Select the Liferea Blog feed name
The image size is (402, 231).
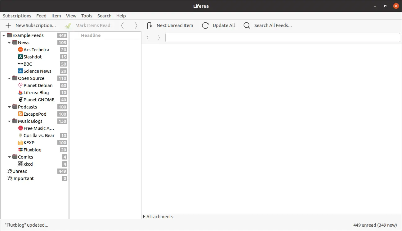click(36, 93)
